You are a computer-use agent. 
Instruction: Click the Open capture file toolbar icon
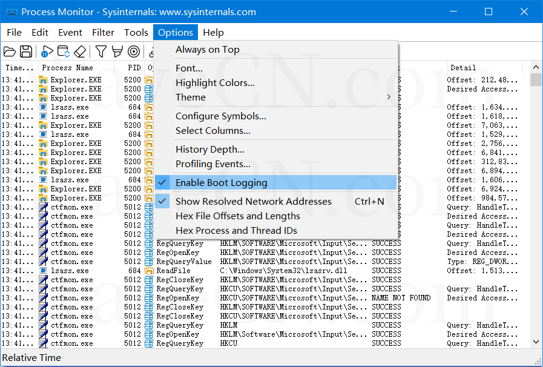[x=10, y=51]
